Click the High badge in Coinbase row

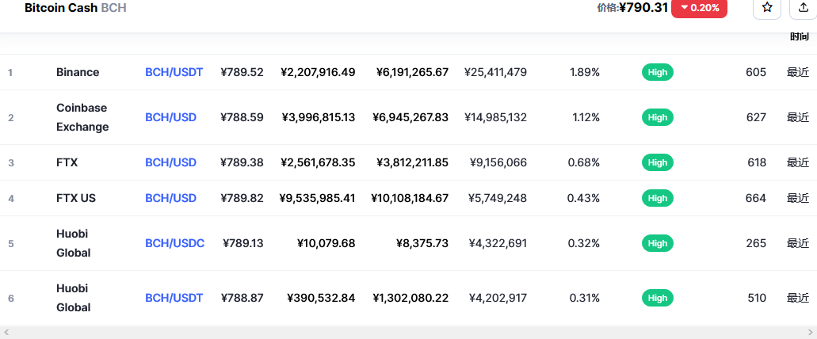[657, 117]
